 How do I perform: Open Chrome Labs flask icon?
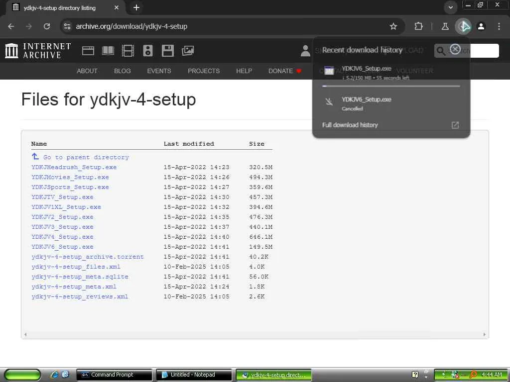[445, 26]
